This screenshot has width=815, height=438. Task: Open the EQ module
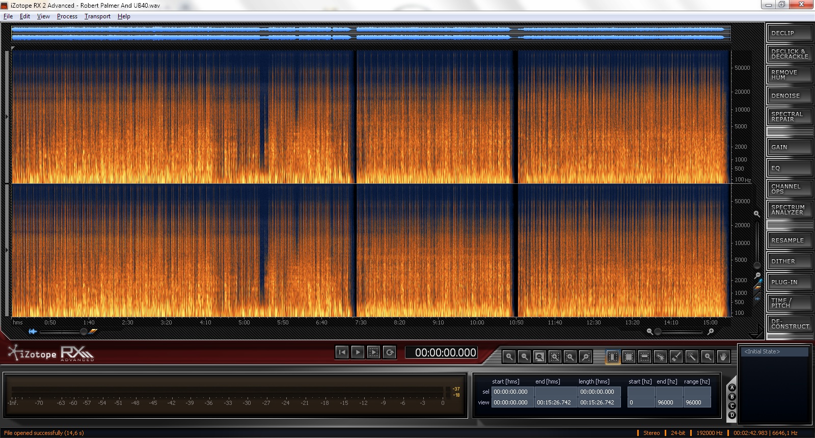tap(790, 168)
